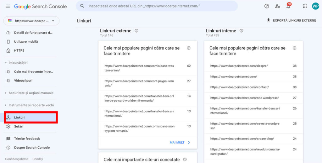Open the Google apps grid

point(305,6)
